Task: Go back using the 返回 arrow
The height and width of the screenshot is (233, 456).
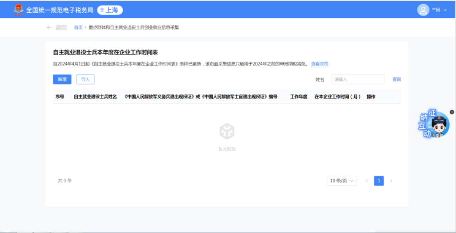Action: click(57, 27)
